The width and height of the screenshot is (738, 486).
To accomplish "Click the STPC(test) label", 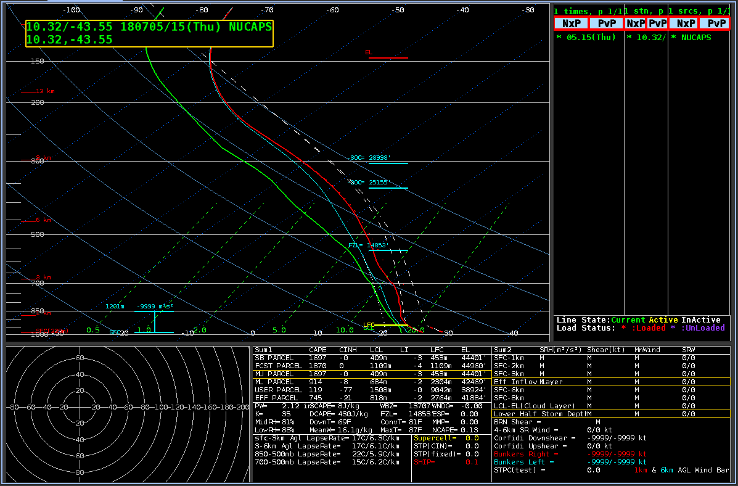I will click(x=520, y=470).
